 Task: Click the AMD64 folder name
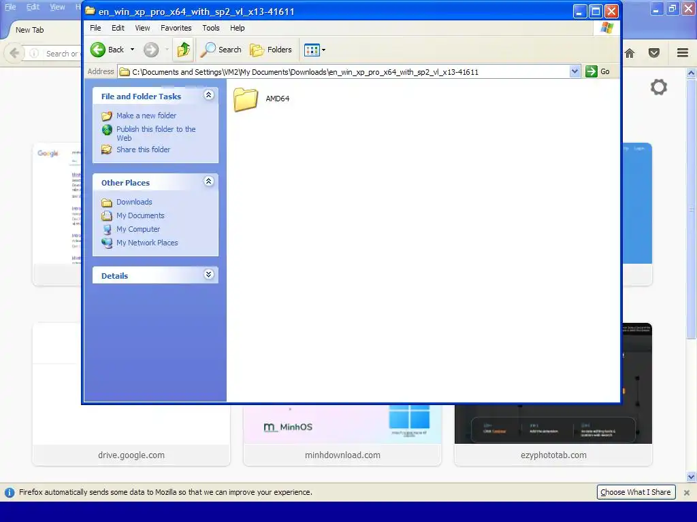(x=278, y=99)
